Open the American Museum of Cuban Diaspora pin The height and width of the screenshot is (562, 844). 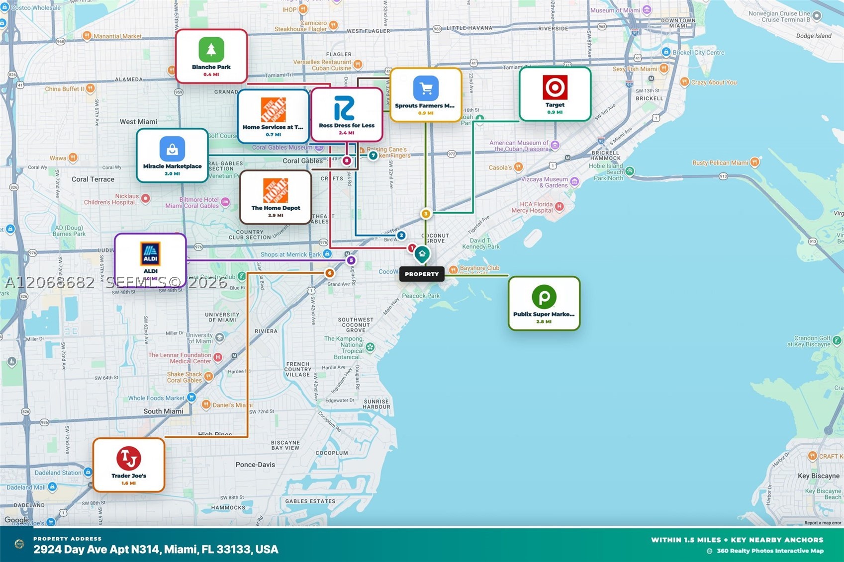click(555, 145)
